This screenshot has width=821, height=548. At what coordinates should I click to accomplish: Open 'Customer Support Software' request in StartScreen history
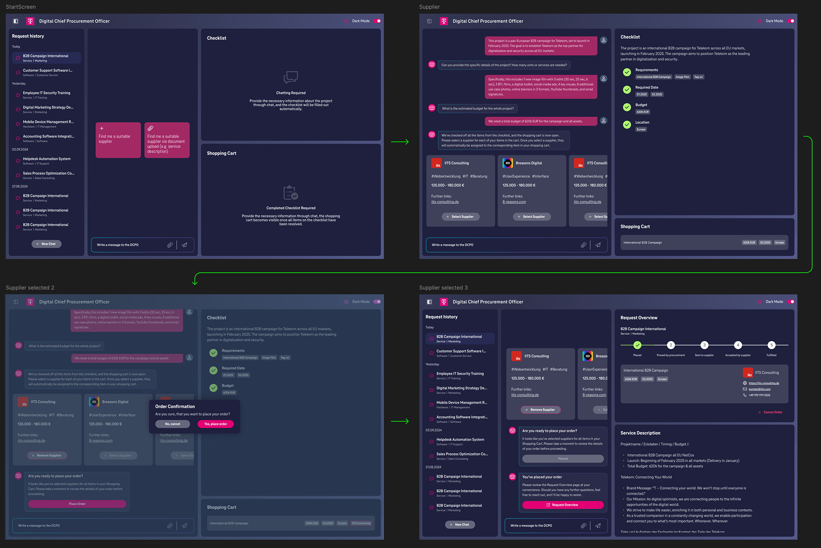(47, 72)
